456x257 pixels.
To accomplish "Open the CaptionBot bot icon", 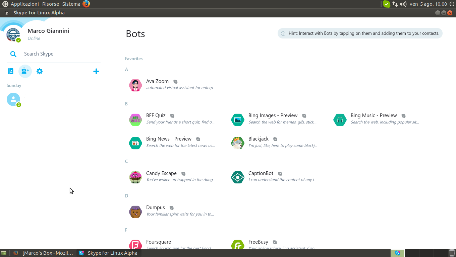I will (238, 177).
